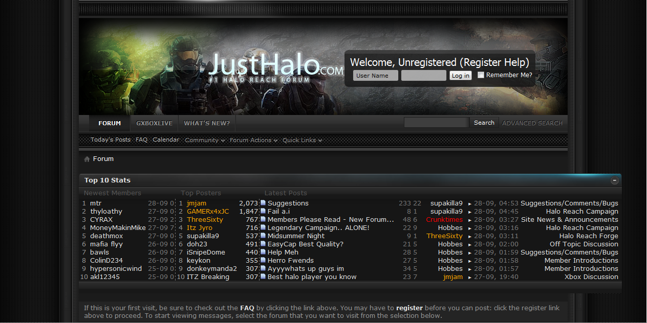Click last-post arrow before 28-09, 03:27
Screen dimensions: 647x323
coord(470,220)
